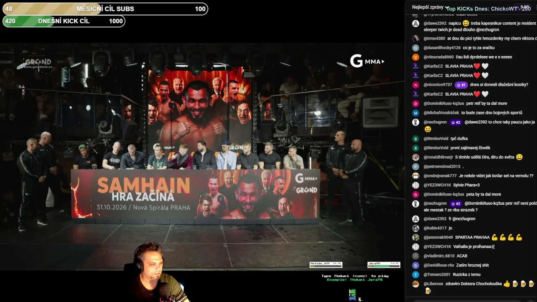Click the username @ondrejvanek777
Image resolution: width=537 pixels, height=302 pixels.
[x=440, y=176]
